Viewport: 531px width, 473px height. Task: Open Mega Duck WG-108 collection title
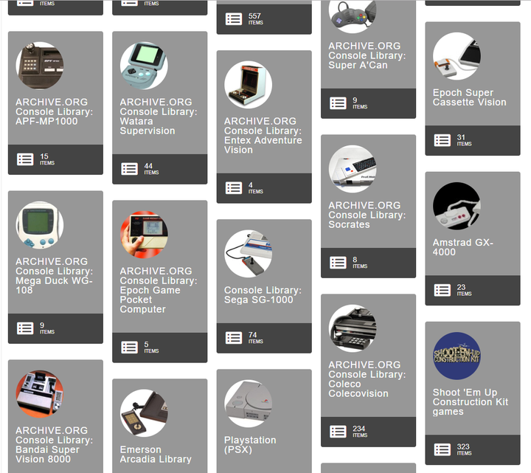pyautogui.click(x=54, y=276)
